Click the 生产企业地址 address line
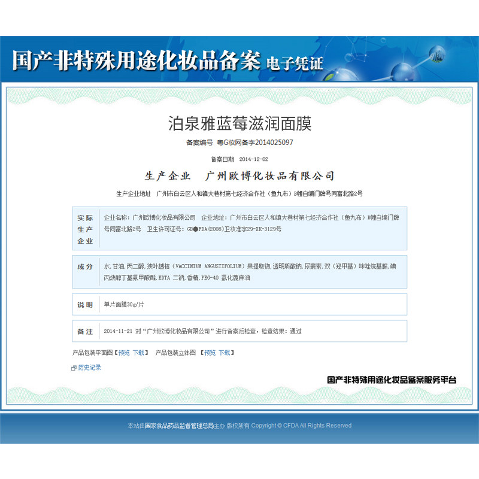This screenshot has height=479, width=479. click(x=239, y=193)
